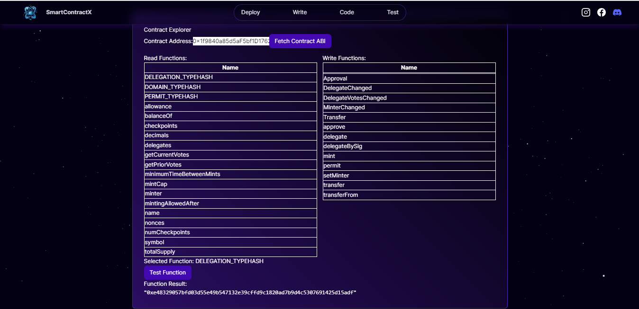Screen dimensions: 639x309
Task: Select the getPriorVotes read function
Action: click(x=230, y=165)
